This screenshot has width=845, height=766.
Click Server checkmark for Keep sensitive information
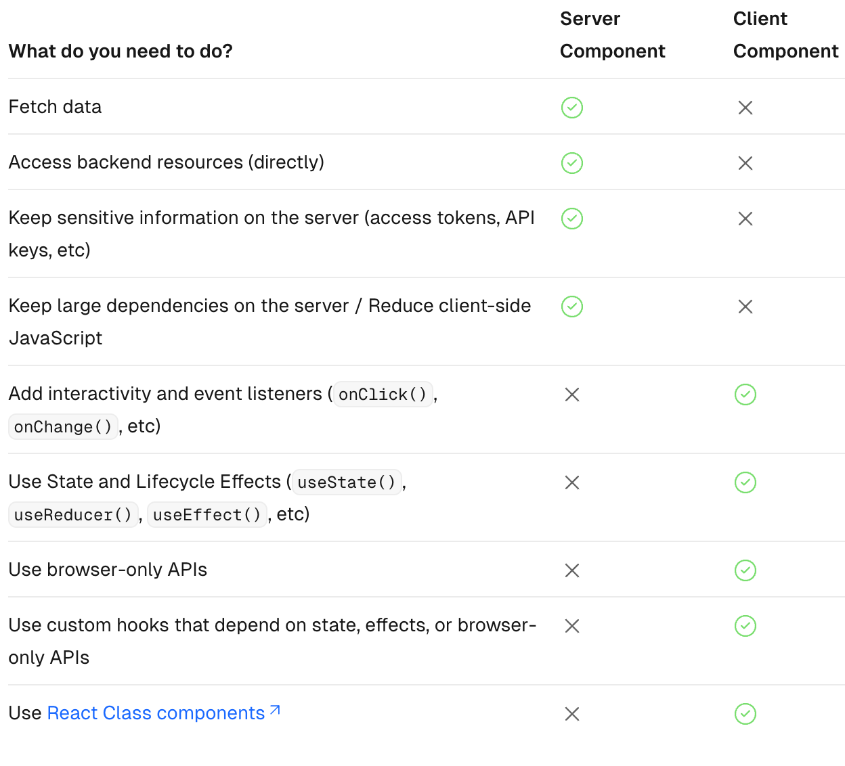[572, 219]
